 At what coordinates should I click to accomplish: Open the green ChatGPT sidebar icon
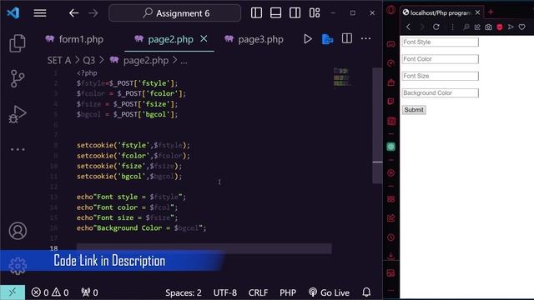pyautogui.click(x=391, y=147)
